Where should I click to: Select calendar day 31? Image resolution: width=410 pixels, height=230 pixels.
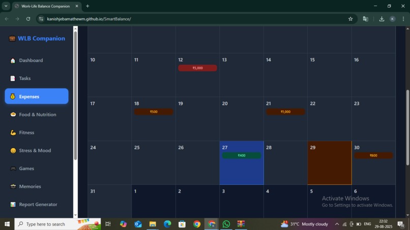[x=109, y=201]
